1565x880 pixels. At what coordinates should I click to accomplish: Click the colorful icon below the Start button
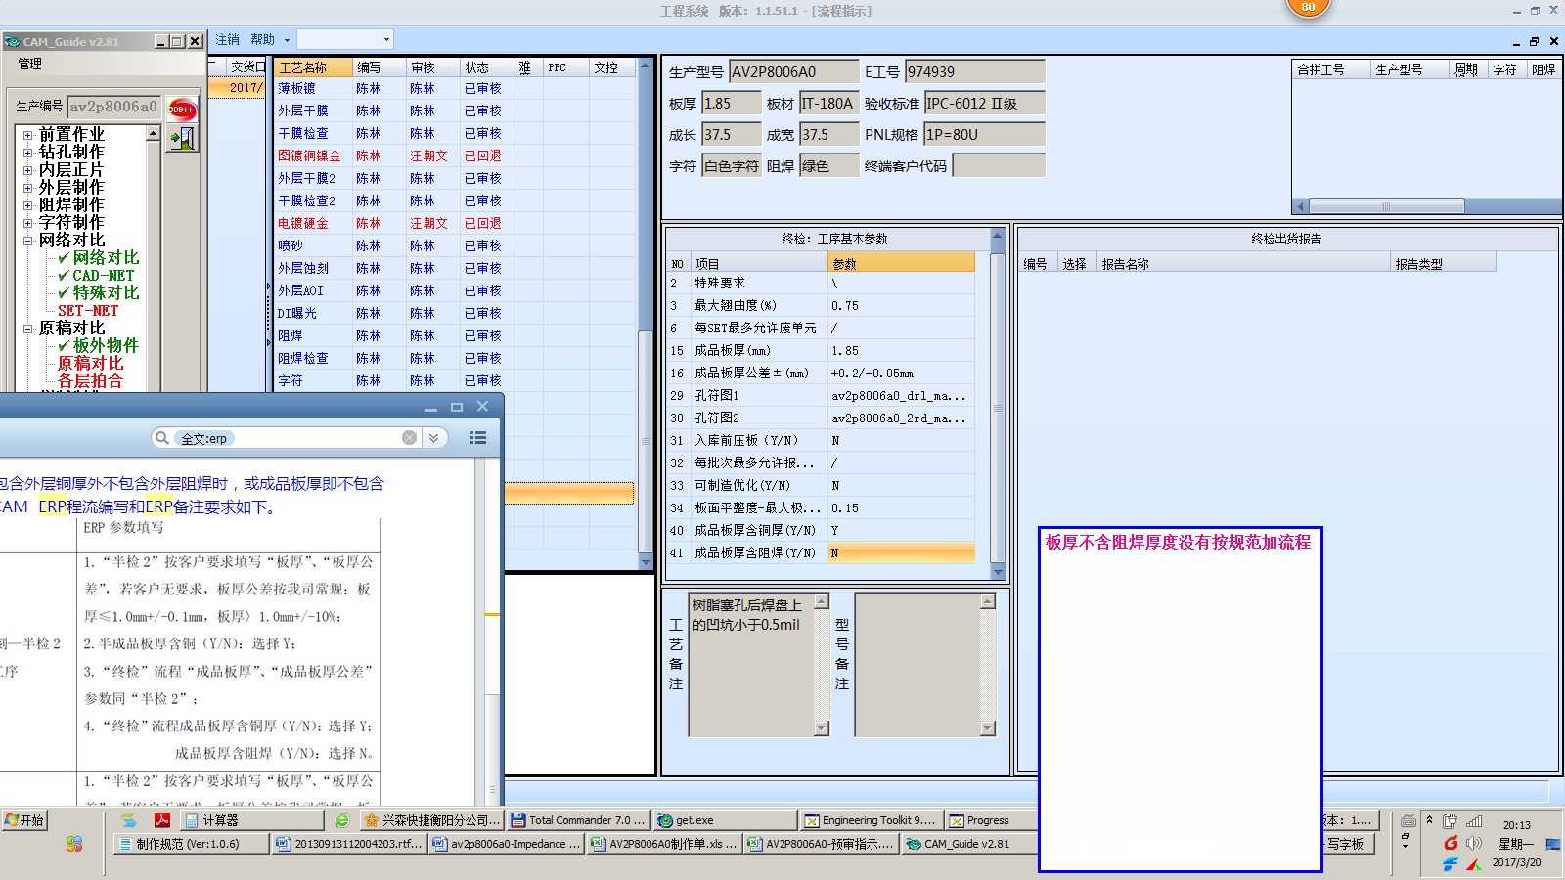tap(74, 844)
